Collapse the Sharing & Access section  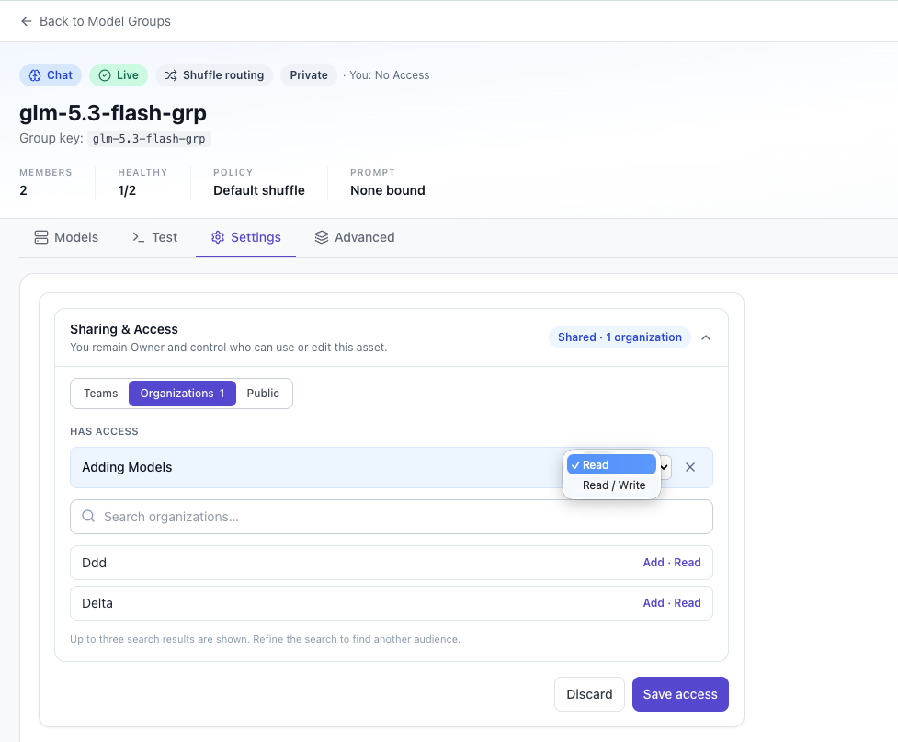(706, 337)
